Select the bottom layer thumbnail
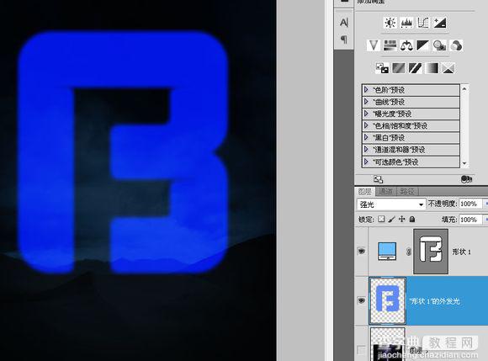Screen dimensions: 488x361 [x=388, y=344]
